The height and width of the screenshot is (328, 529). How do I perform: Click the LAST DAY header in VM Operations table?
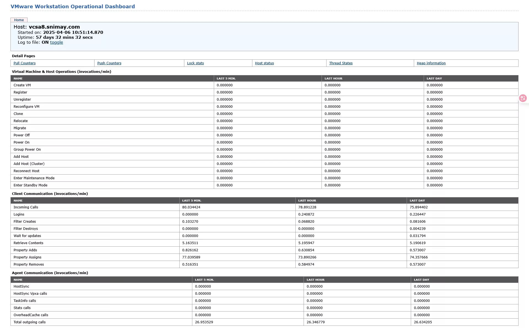coord(434,78)
